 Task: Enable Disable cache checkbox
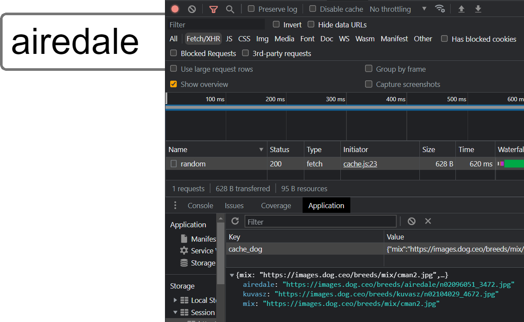click(x=313, y=9)
